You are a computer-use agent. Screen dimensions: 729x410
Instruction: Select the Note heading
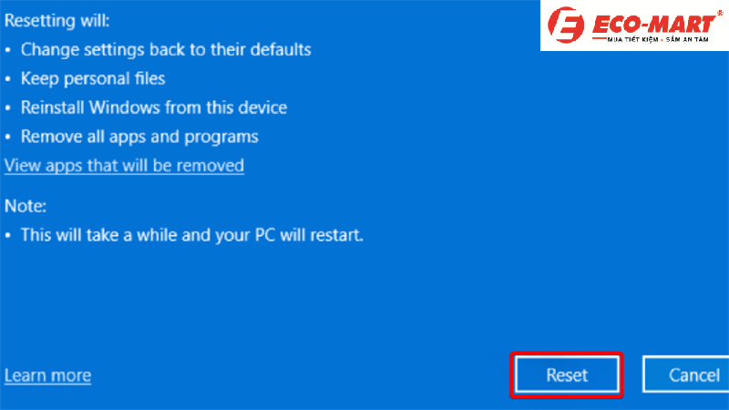point(26,206)
